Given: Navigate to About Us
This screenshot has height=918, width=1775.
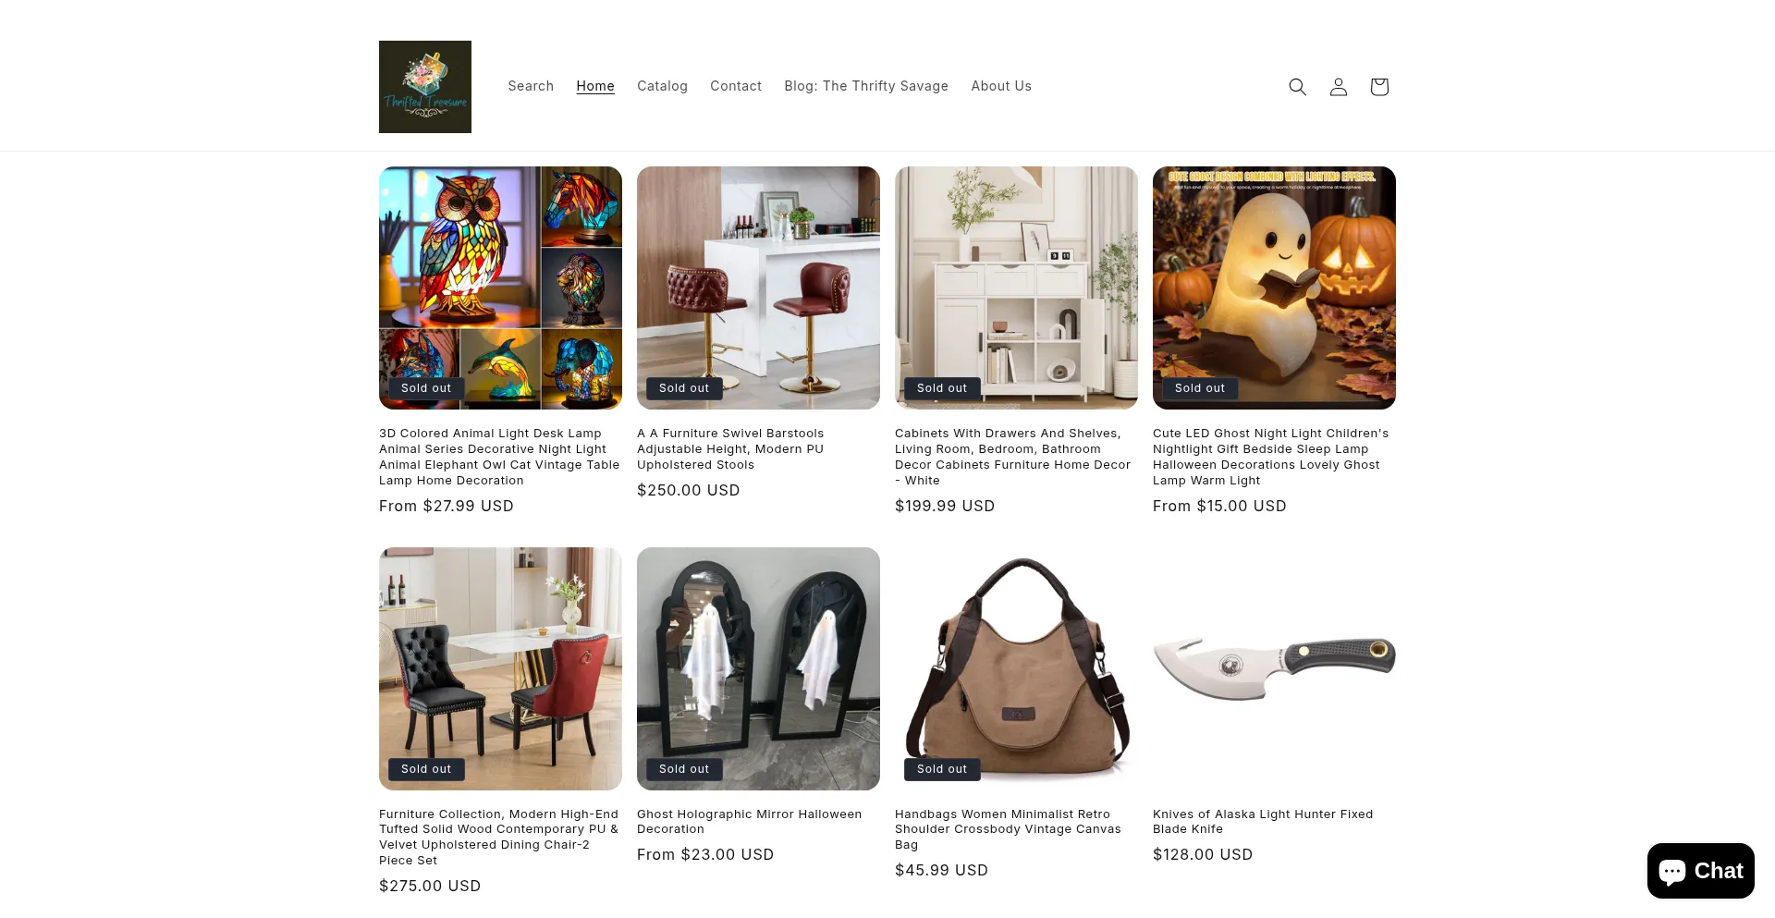Looking at the screenshot, I should click(x=1001, y=86).
